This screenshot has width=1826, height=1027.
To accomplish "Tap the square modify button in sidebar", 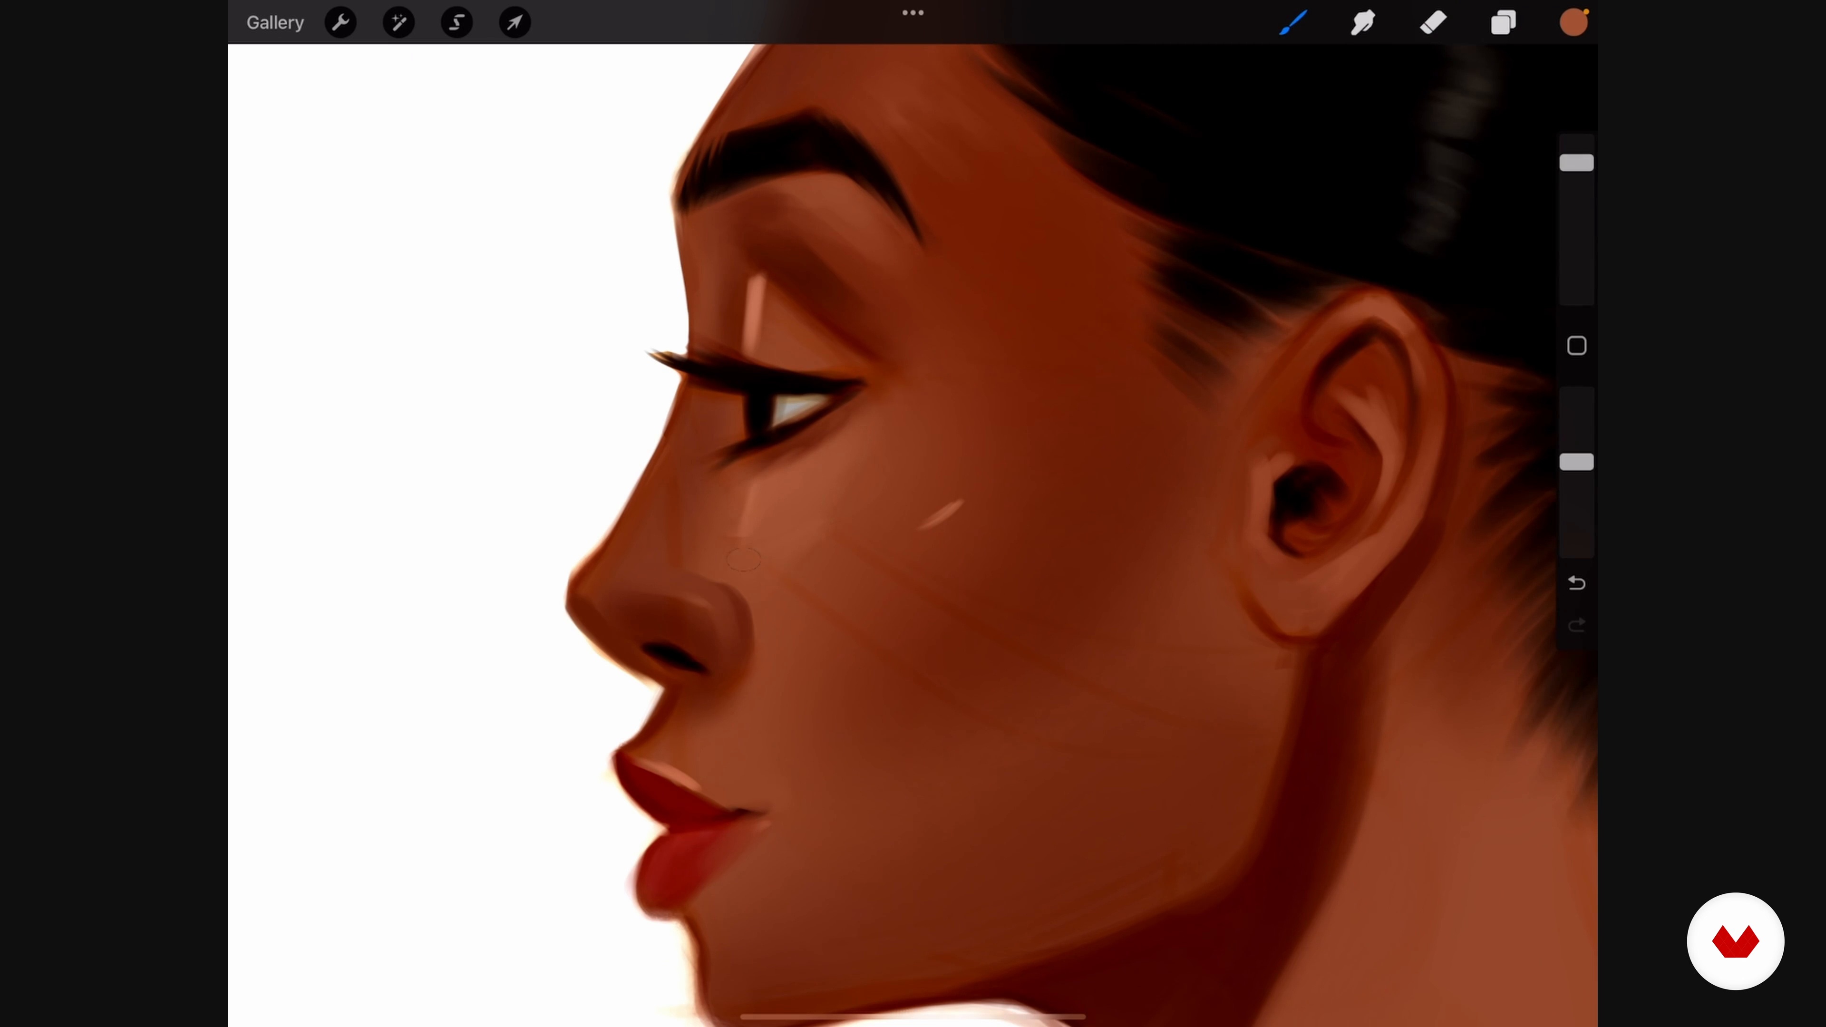I will tap(1576, 346).
